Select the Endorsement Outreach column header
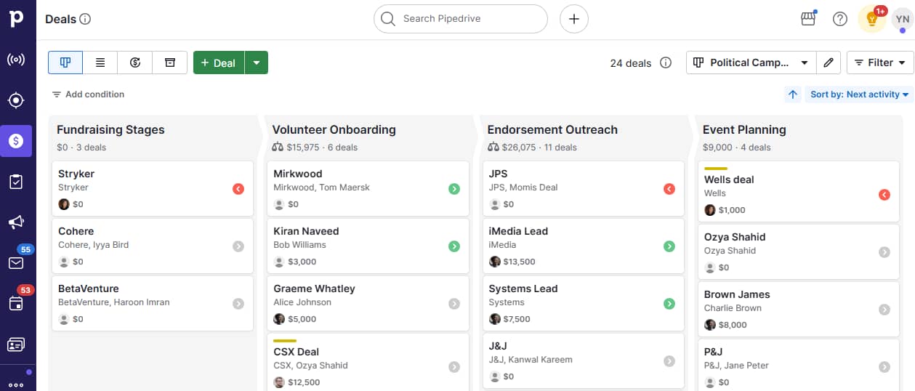This screenshot has height=391, width=915. coord(552,130)
